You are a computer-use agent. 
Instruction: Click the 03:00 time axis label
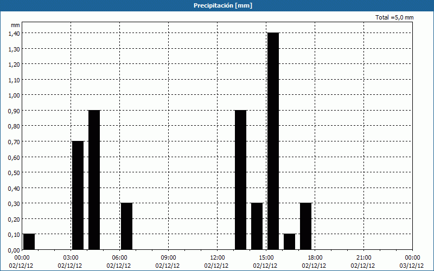click(x=71, y=258)
